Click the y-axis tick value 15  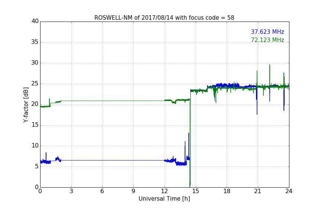[x=35, y=125]
